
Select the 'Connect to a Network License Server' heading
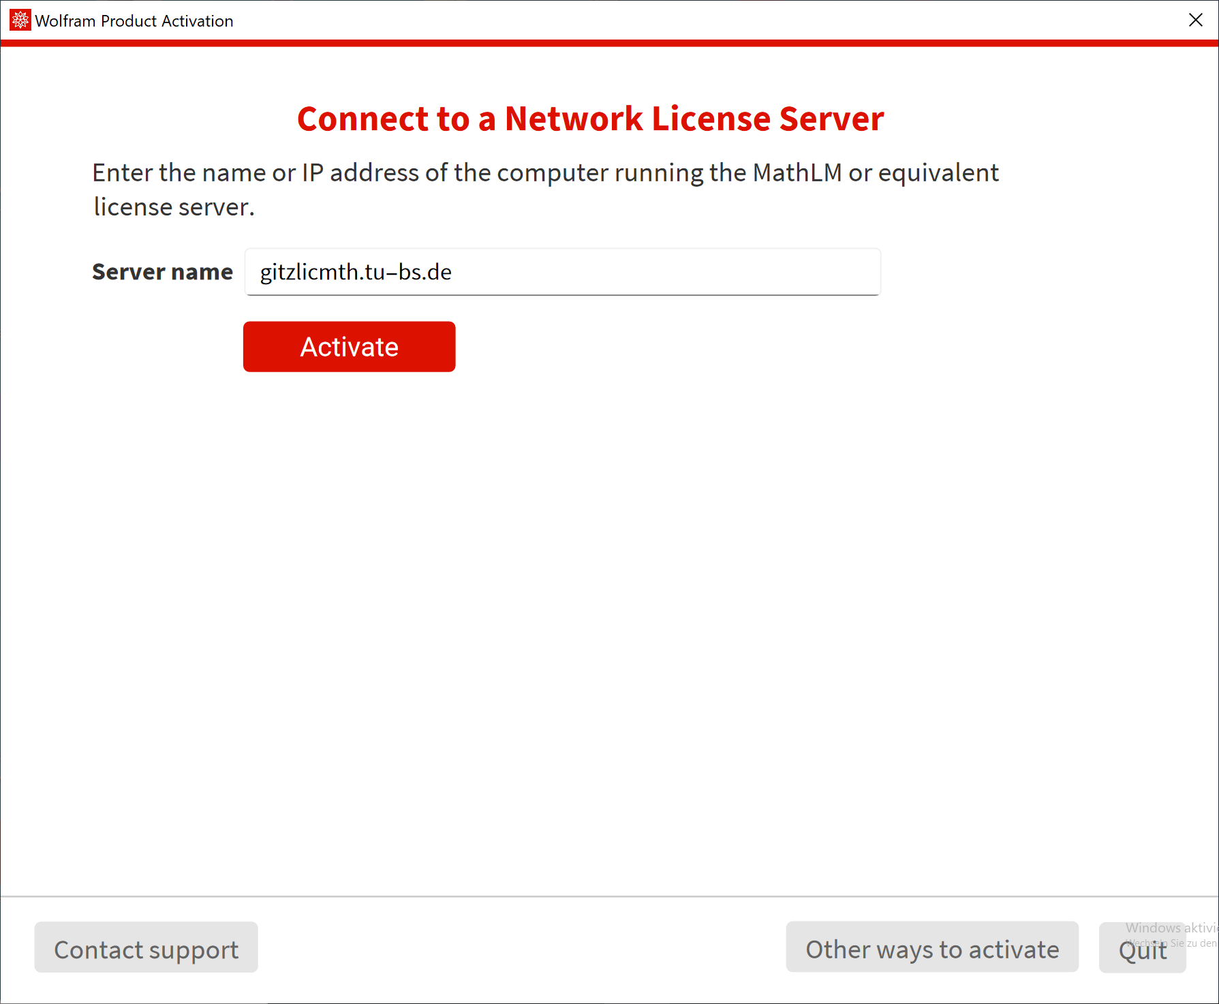(591, 119)
